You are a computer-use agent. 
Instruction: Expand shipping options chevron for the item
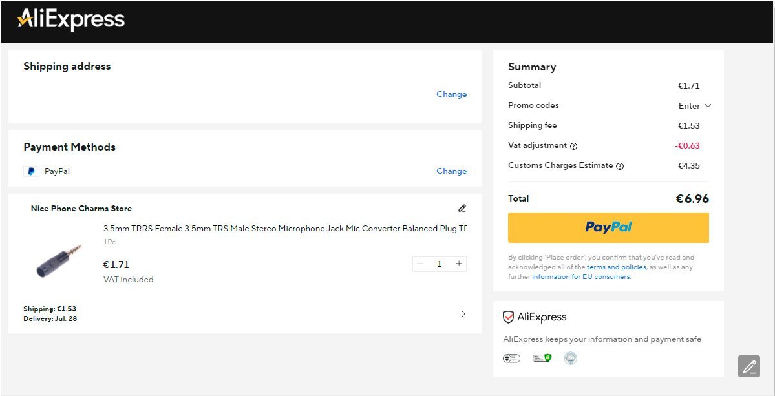click(x=463, y=314)
